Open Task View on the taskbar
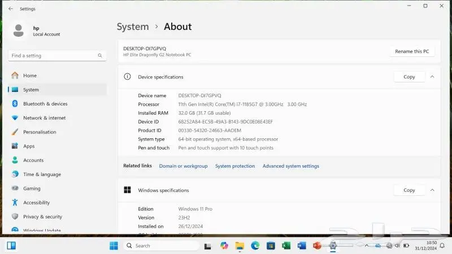This screenshot has height=254, width=452. [x=207, y=246]
